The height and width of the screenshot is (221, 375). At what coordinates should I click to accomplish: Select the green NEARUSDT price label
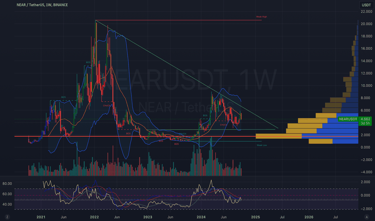348,119
